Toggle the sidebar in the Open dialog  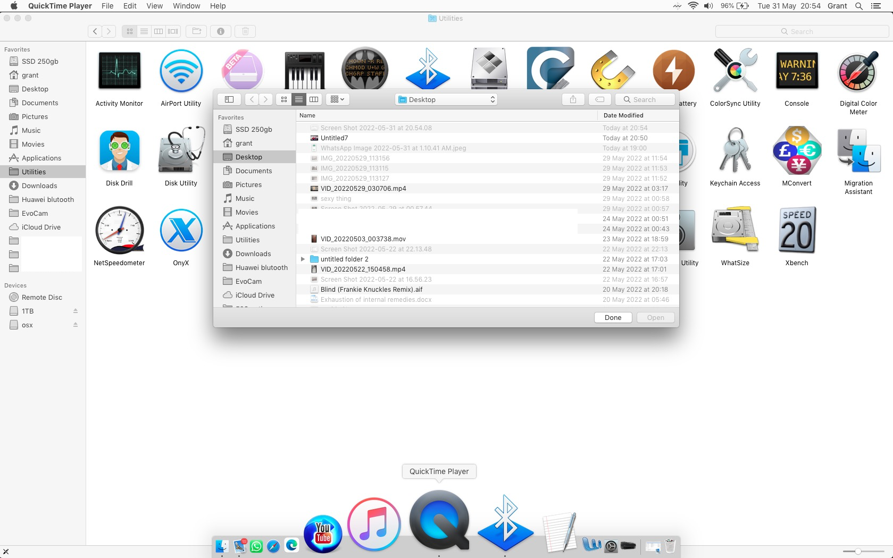pyautogui.click(x=229, y=99)
